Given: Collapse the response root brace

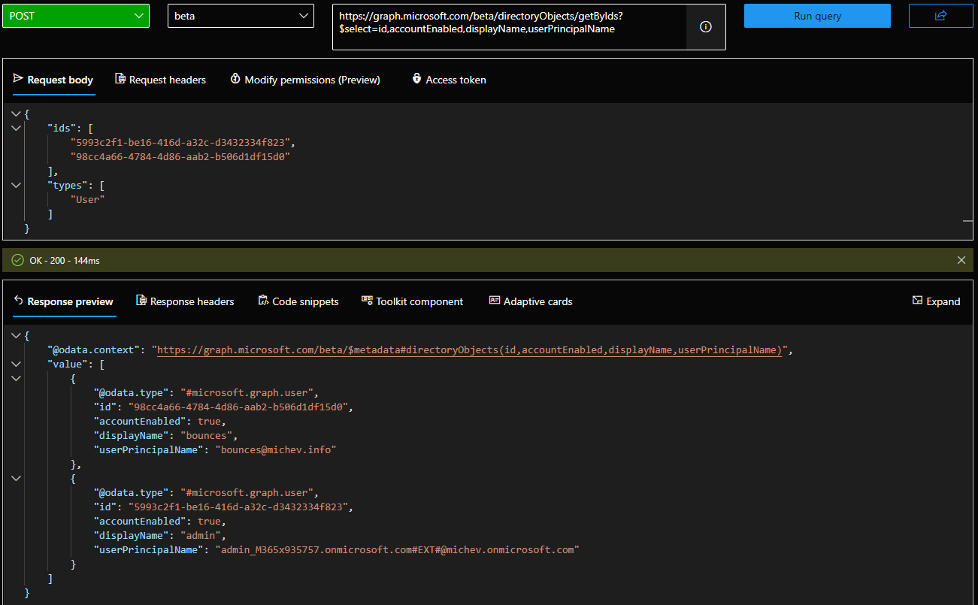Looking at the screenshot, I should tap(17, 336).
